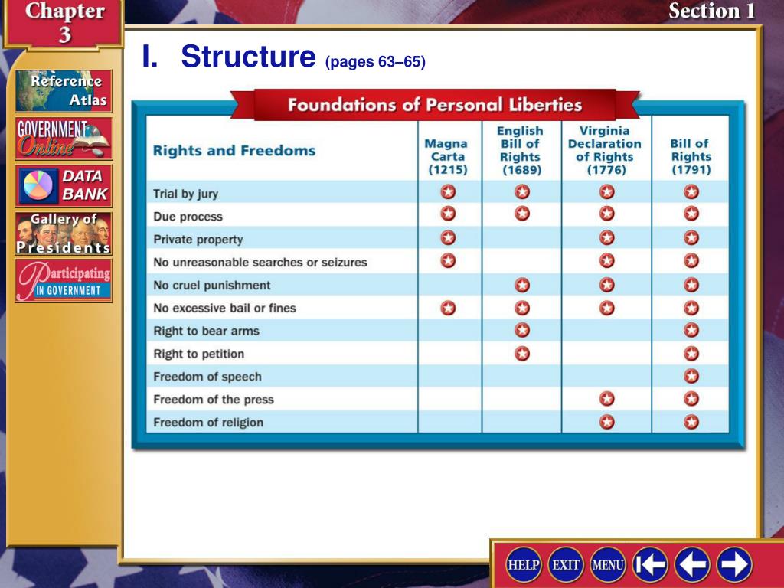Click the EXIT round button
Viewport: 784px width, 588px height.
pyautogui.click(x=566, y=564)
